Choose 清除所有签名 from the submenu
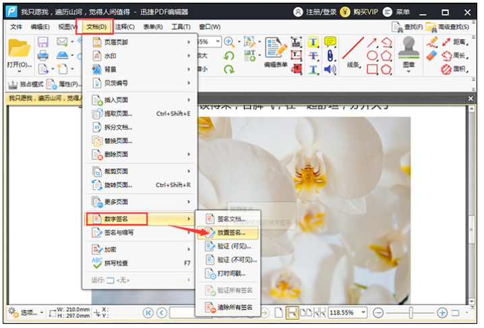484x328 pixels. (227, 308)
